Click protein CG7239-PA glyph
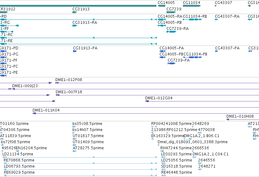Viewport: 259px width, 177px height. pos(171,63)
